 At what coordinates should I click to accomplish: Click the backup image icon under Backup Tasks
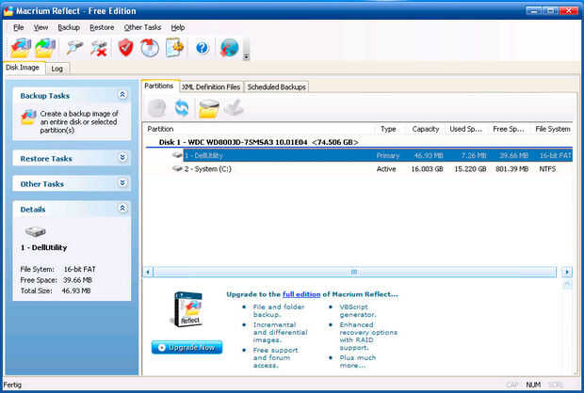[28, 118]
